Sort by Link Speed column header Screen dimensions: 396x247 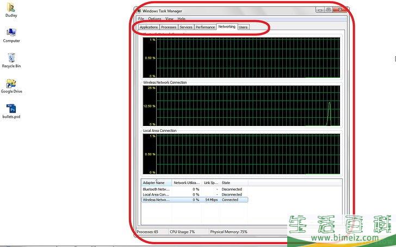point(211,183)
